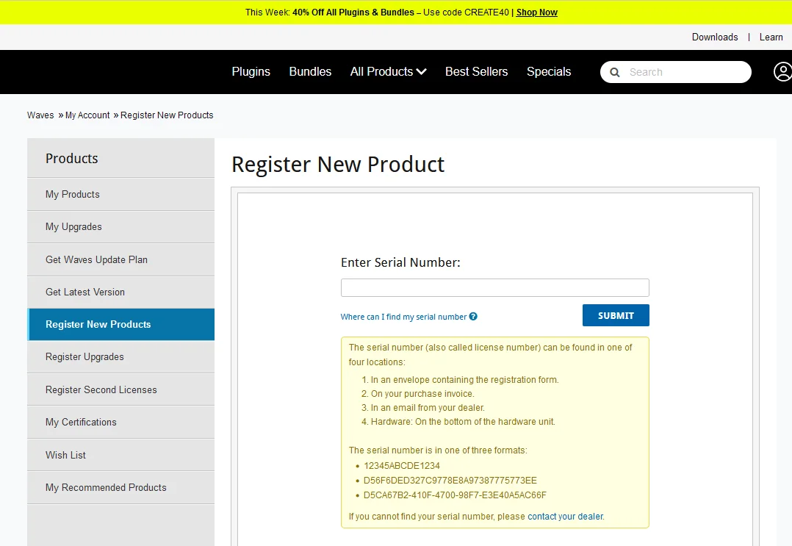The width and height of the screenshot is (792, 546).
Task: Go to Bundles
Action: coord(310,72)
